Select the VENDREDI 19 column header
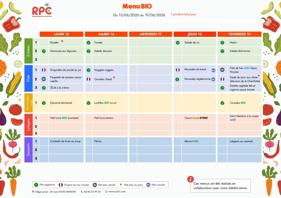281x198 pixels. [x=239, y=34]
